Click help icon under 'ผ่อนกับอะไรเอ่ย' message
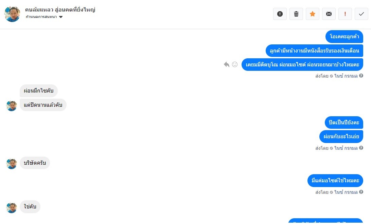 361,148
